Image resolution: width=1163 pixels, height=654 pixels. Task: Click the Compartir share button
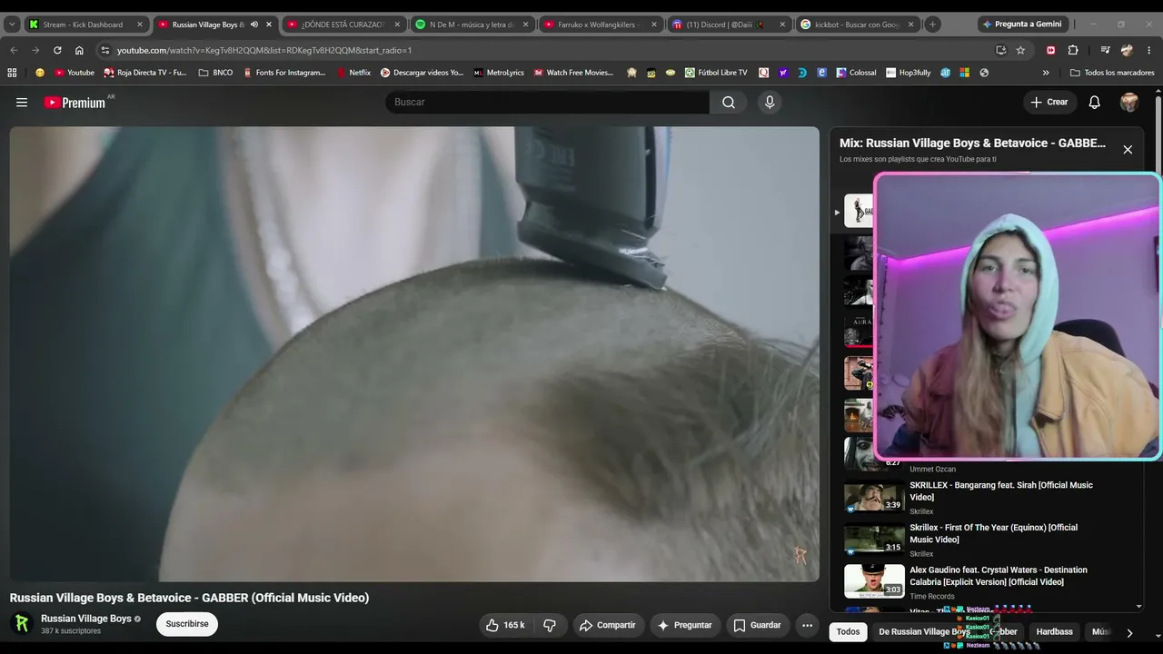(608, 625)
